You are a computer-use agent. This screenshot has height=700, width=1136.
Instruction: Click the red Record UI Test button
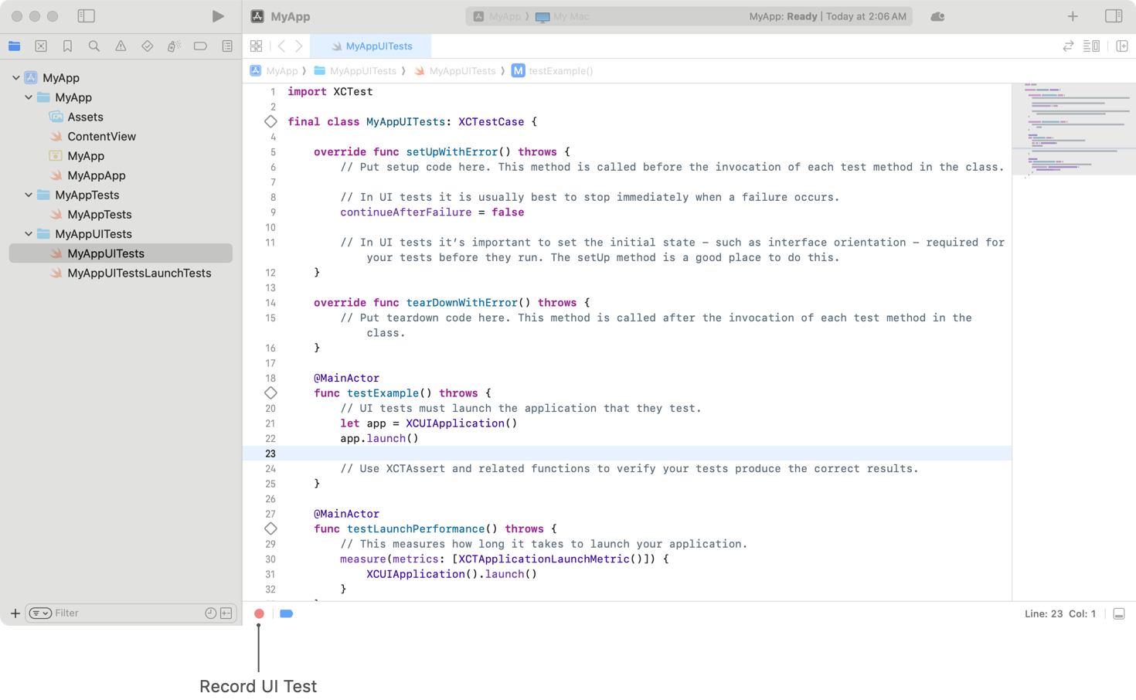(259, 613)
